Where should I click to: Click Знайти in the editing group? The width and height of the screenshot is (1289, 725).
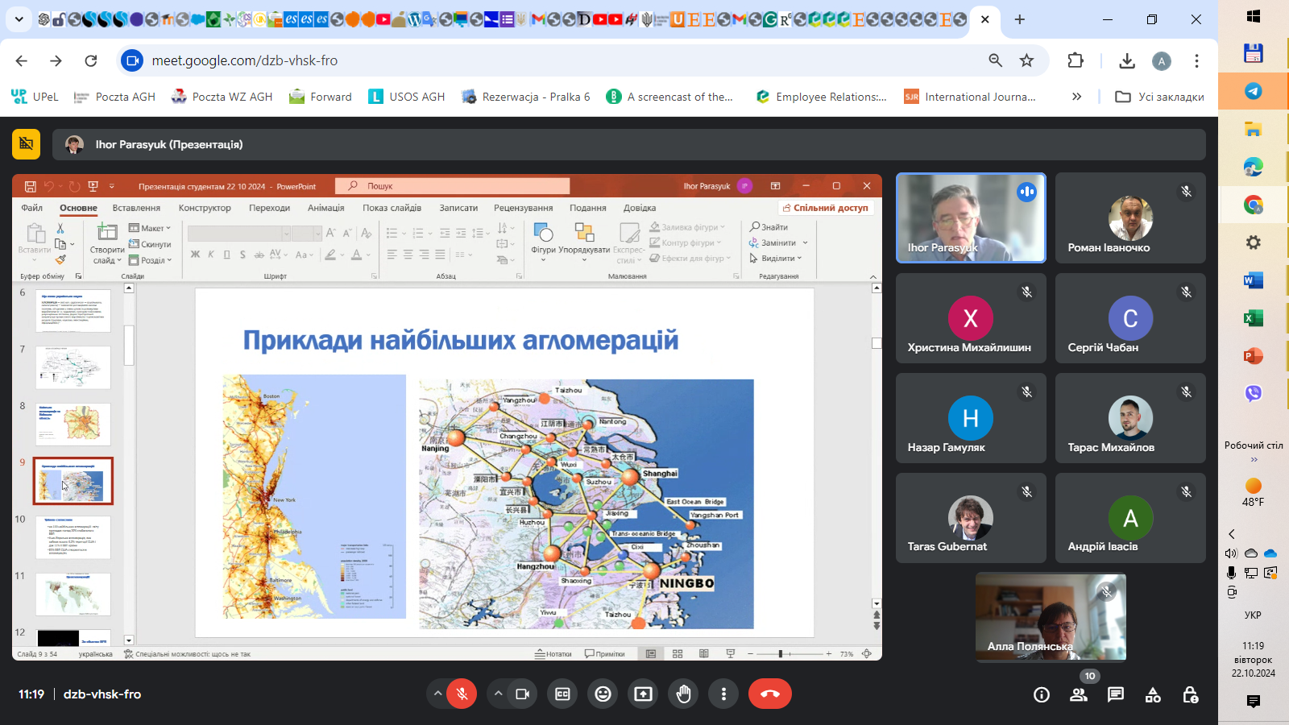click(x=769, y=227)
